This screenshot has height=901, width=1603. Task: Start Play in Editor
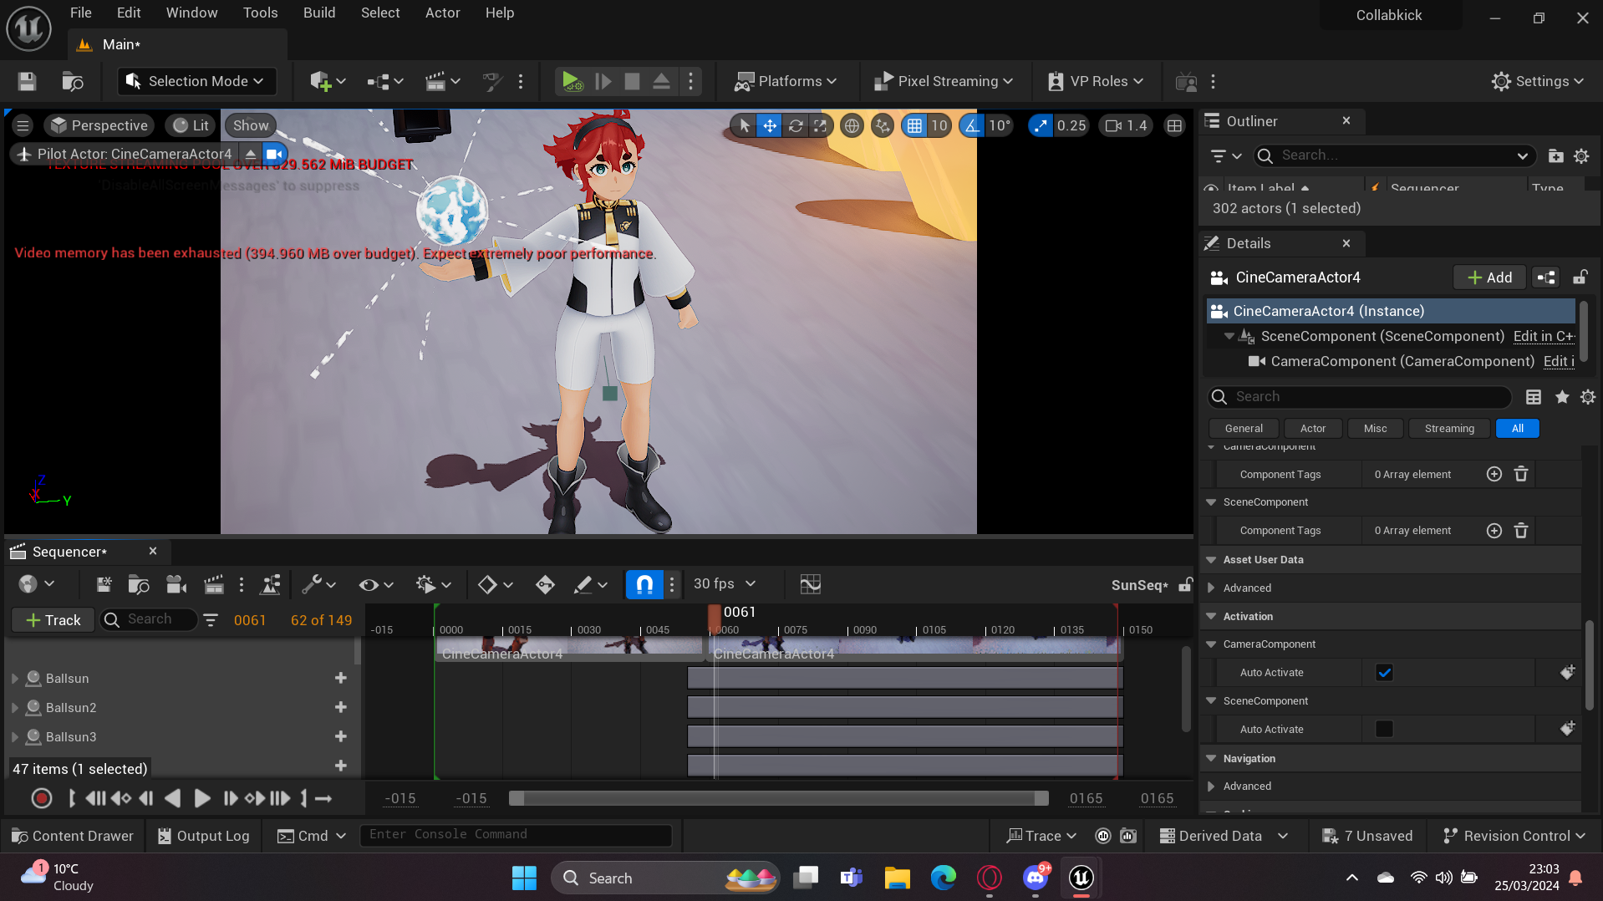click(x=572, y=81)
